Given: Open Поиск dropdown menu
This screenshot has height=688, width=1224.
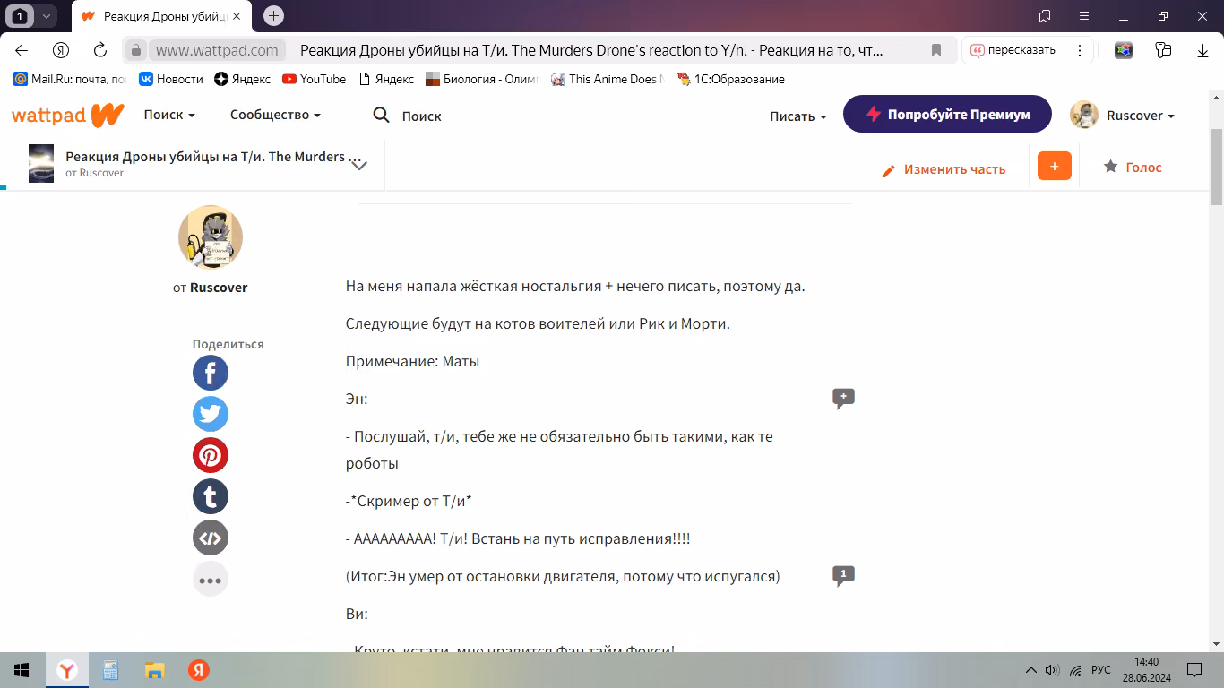Looking at the screenshot, I should [x=169, y=115].
